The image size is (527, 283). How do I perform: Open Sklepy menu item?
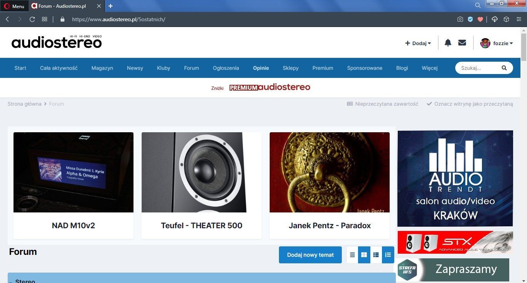[291, 68]
